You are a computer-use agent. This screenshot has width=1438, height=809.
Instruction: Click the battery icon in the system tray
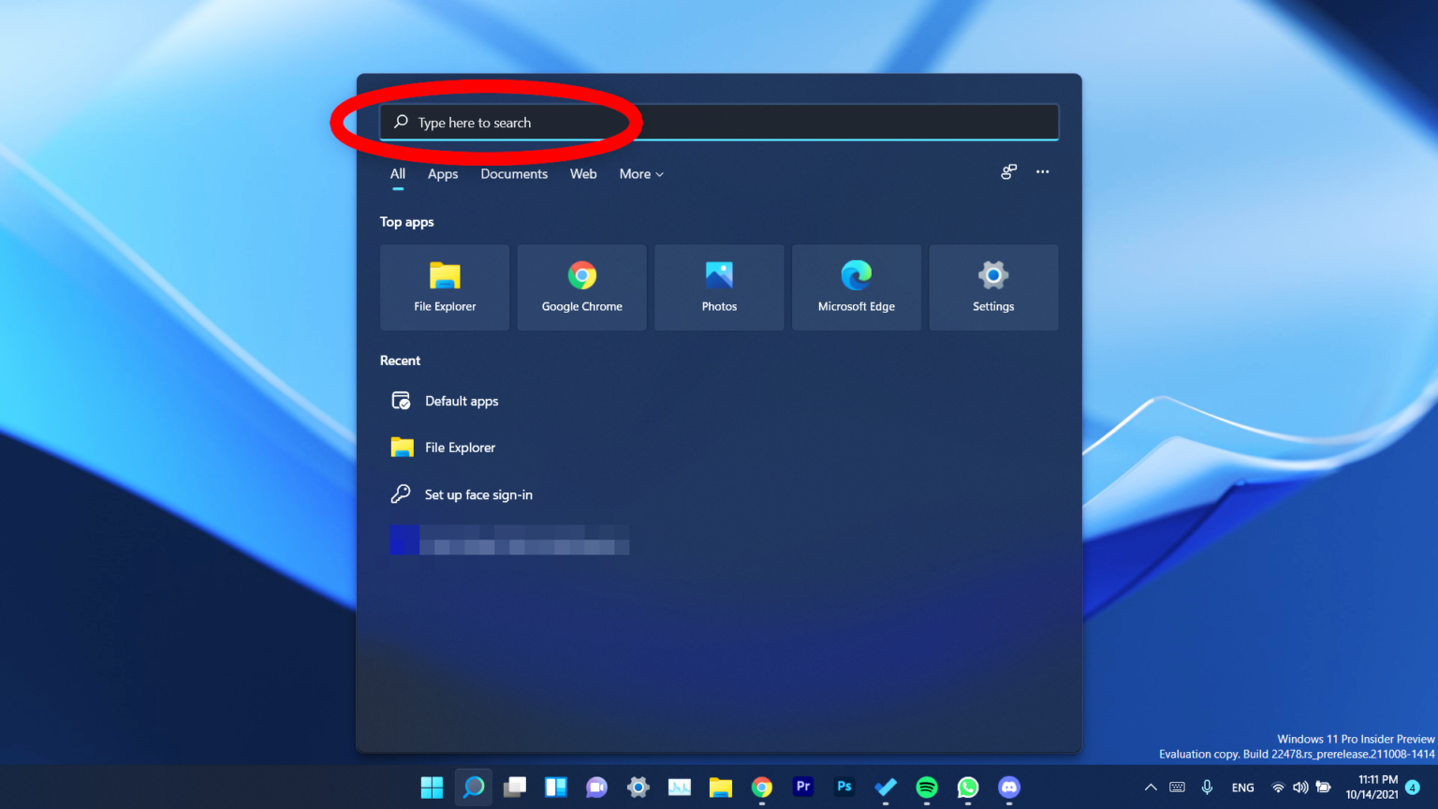(x=1324, y=787)
